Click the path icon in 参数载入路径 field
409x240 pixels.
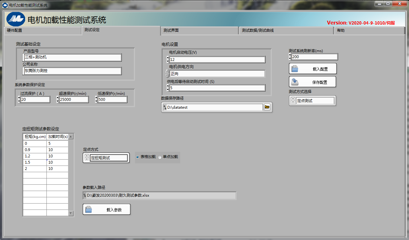point(84,195)
